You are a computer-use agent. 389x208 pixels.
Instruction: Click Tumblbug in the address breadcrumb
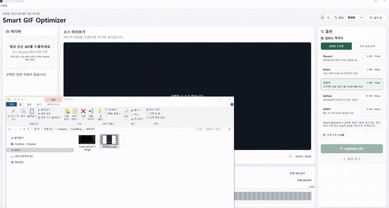tap(76, 129)
